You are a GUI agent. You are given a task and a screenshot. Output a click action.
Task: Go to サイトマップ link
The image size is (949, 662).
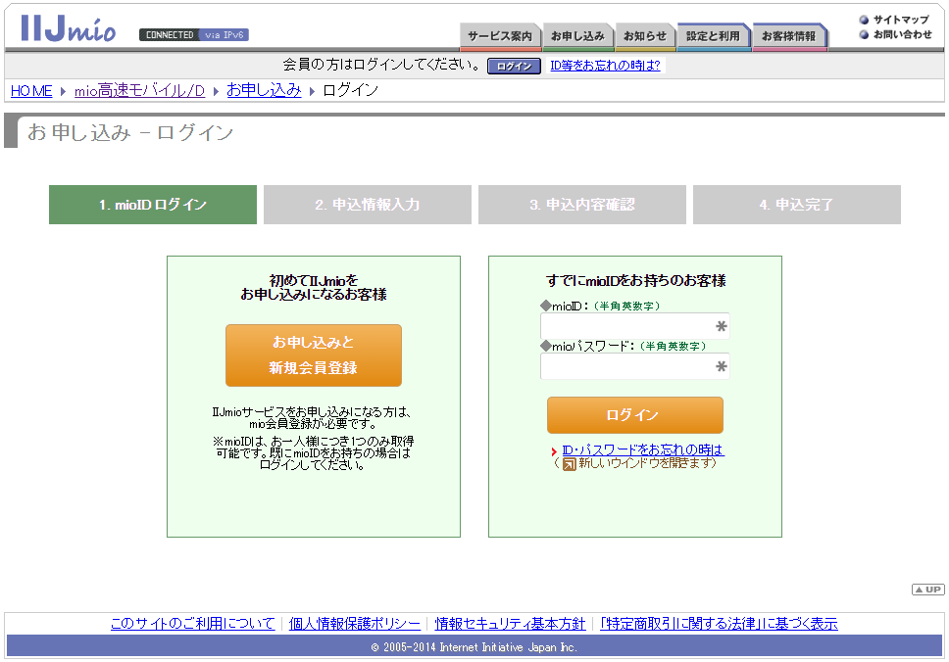pos(901,20)
